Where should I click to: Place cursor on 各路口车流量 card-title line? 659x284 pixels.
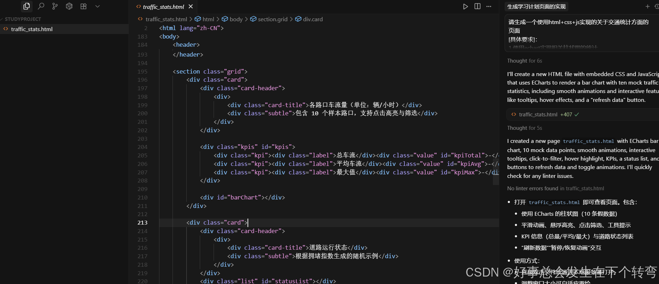click(x=325, y=105)
